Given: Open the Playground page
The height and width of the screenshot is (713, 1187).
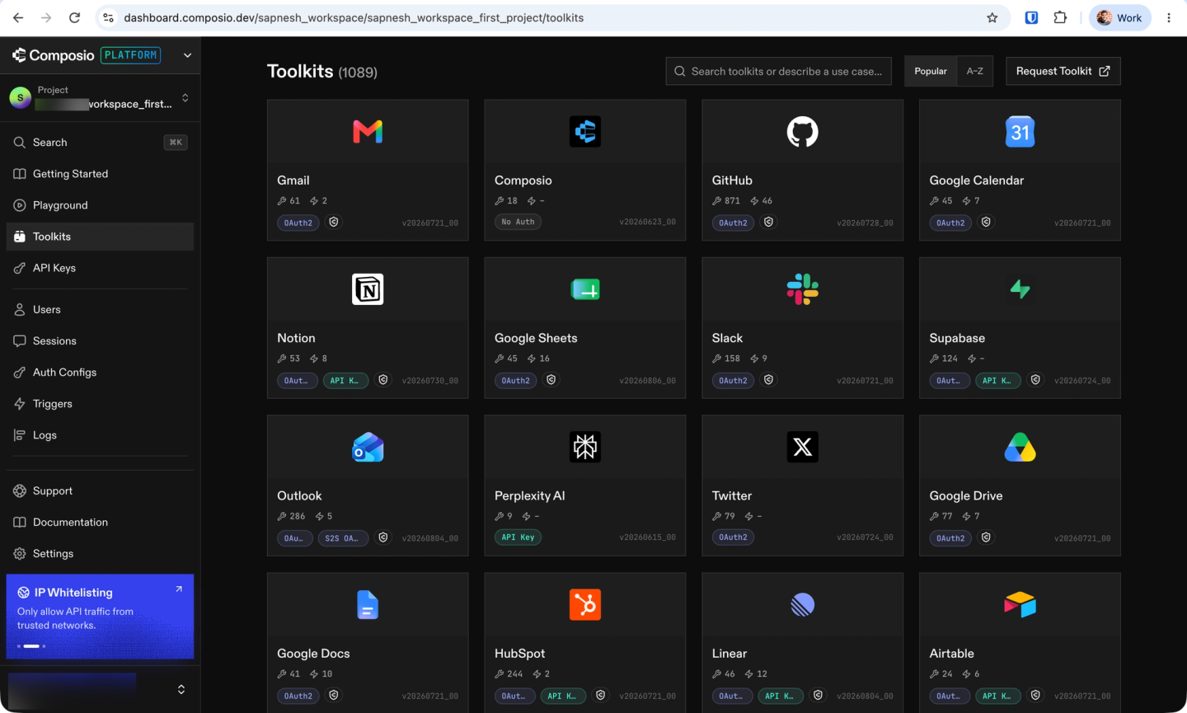Looking at the screenshot, I should tap(100, 205).
